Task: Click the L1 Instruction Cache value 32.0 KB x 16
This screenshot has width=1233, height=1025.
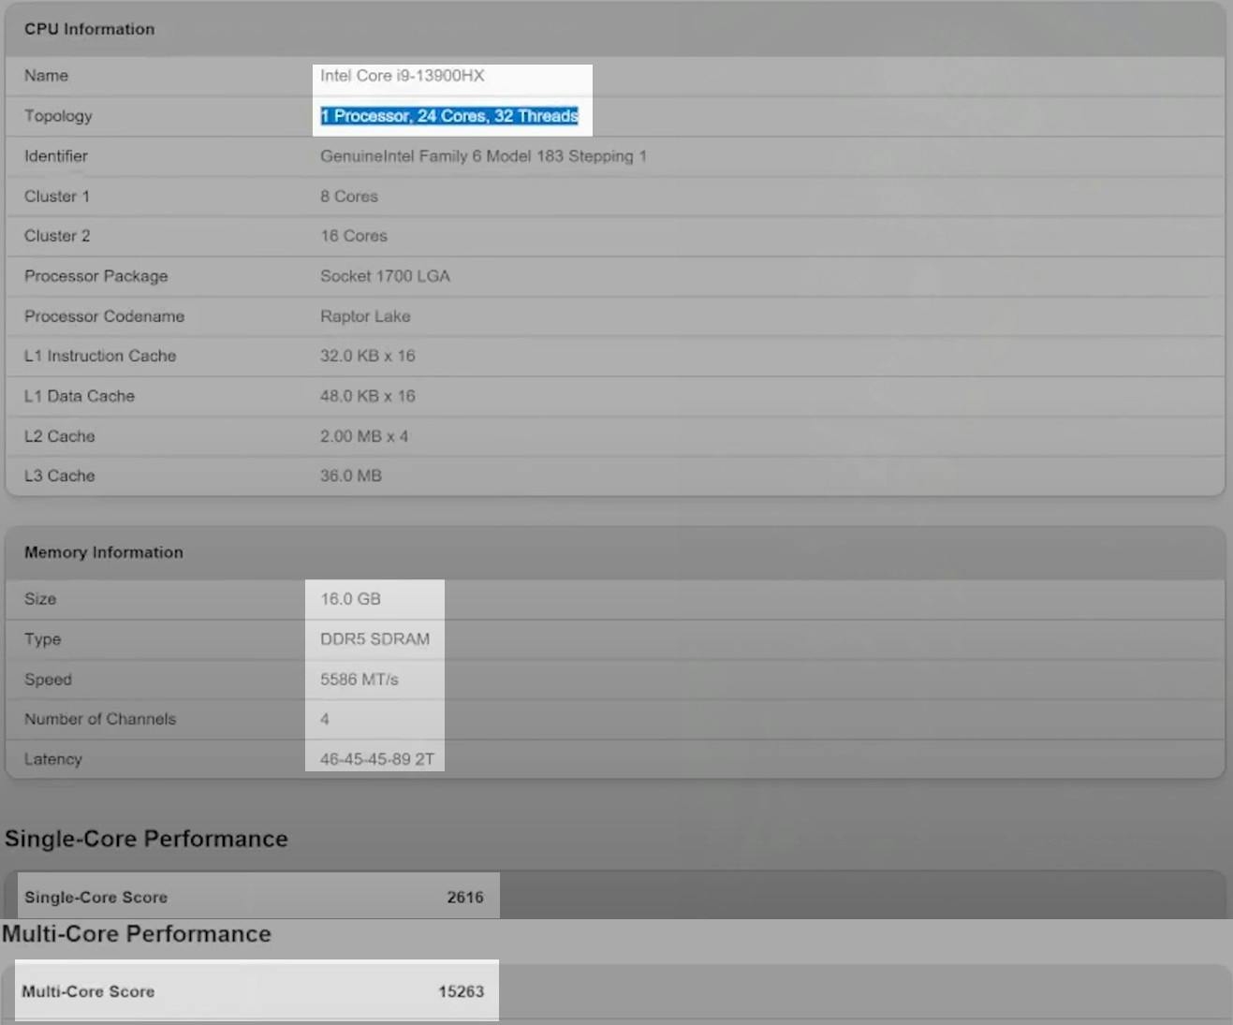Action: 368,356
